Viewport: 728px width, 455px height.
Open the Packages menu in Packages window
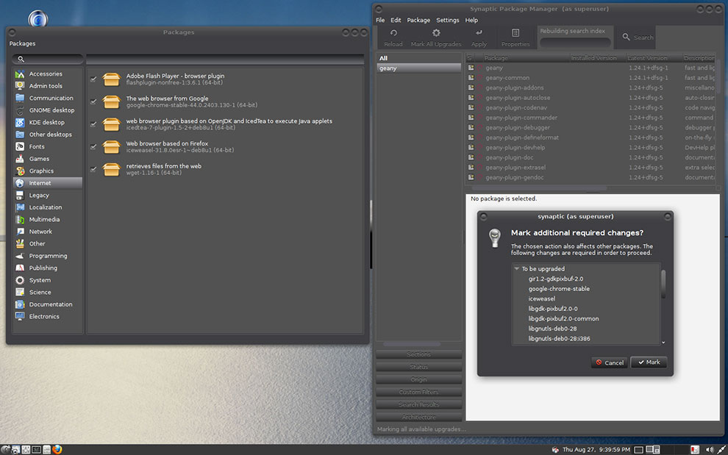click(x=22, y=43)
